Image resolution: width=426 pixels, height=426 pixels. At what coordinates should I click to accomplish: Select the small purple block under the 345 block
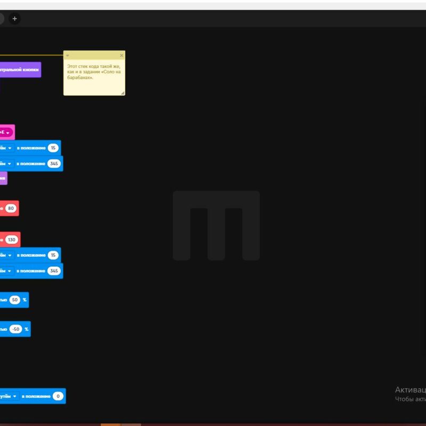click(x=3, y=179)
